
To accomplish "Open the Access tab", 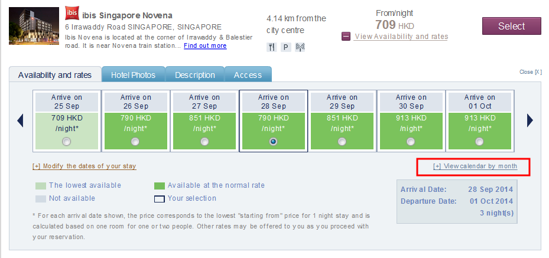I will click(x=248, y=75).
